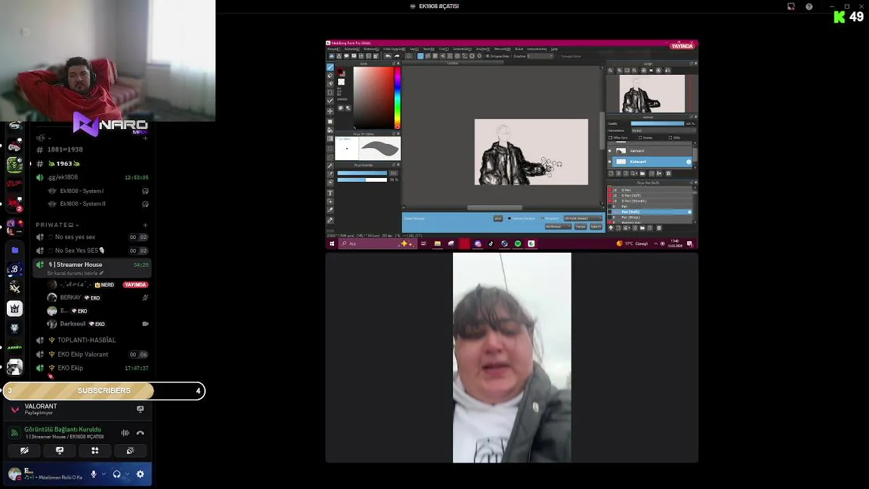Open the Görüntüle menu in MediBang
The image size is (869, 489).
coord(462,49)
